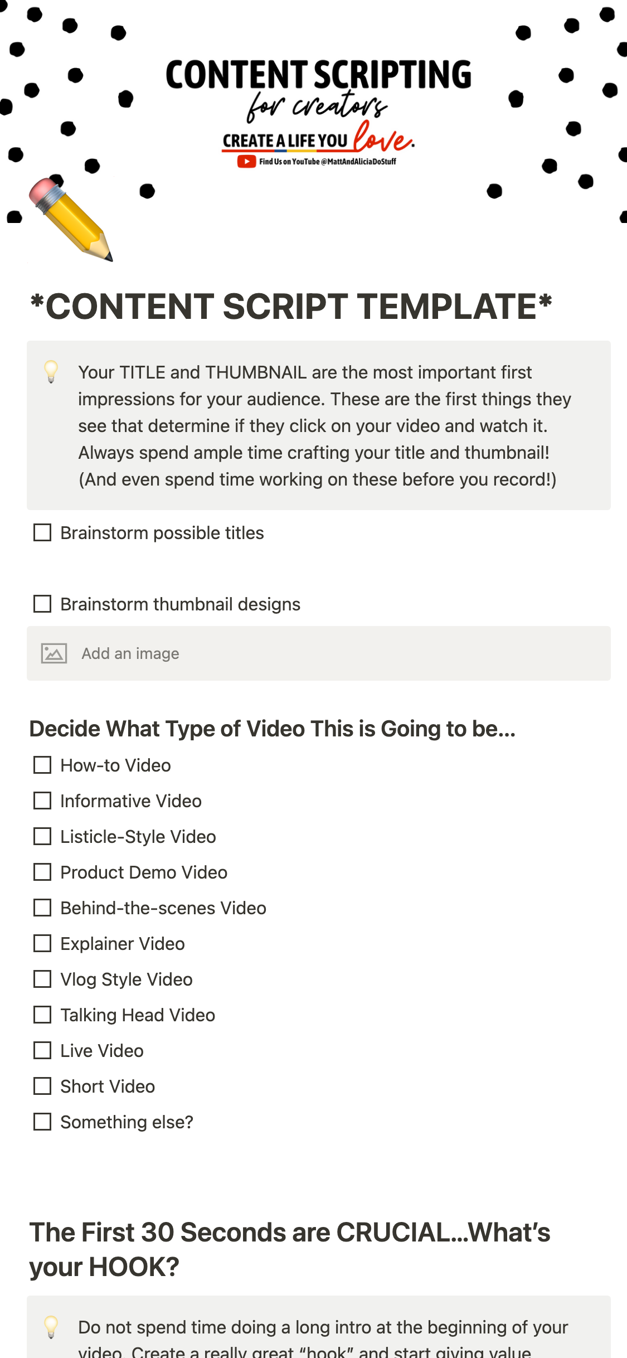Check the Talking Head Video box
Image resolution: width=627 pixels, height=1358 pixels.
tap(42, 1015)
